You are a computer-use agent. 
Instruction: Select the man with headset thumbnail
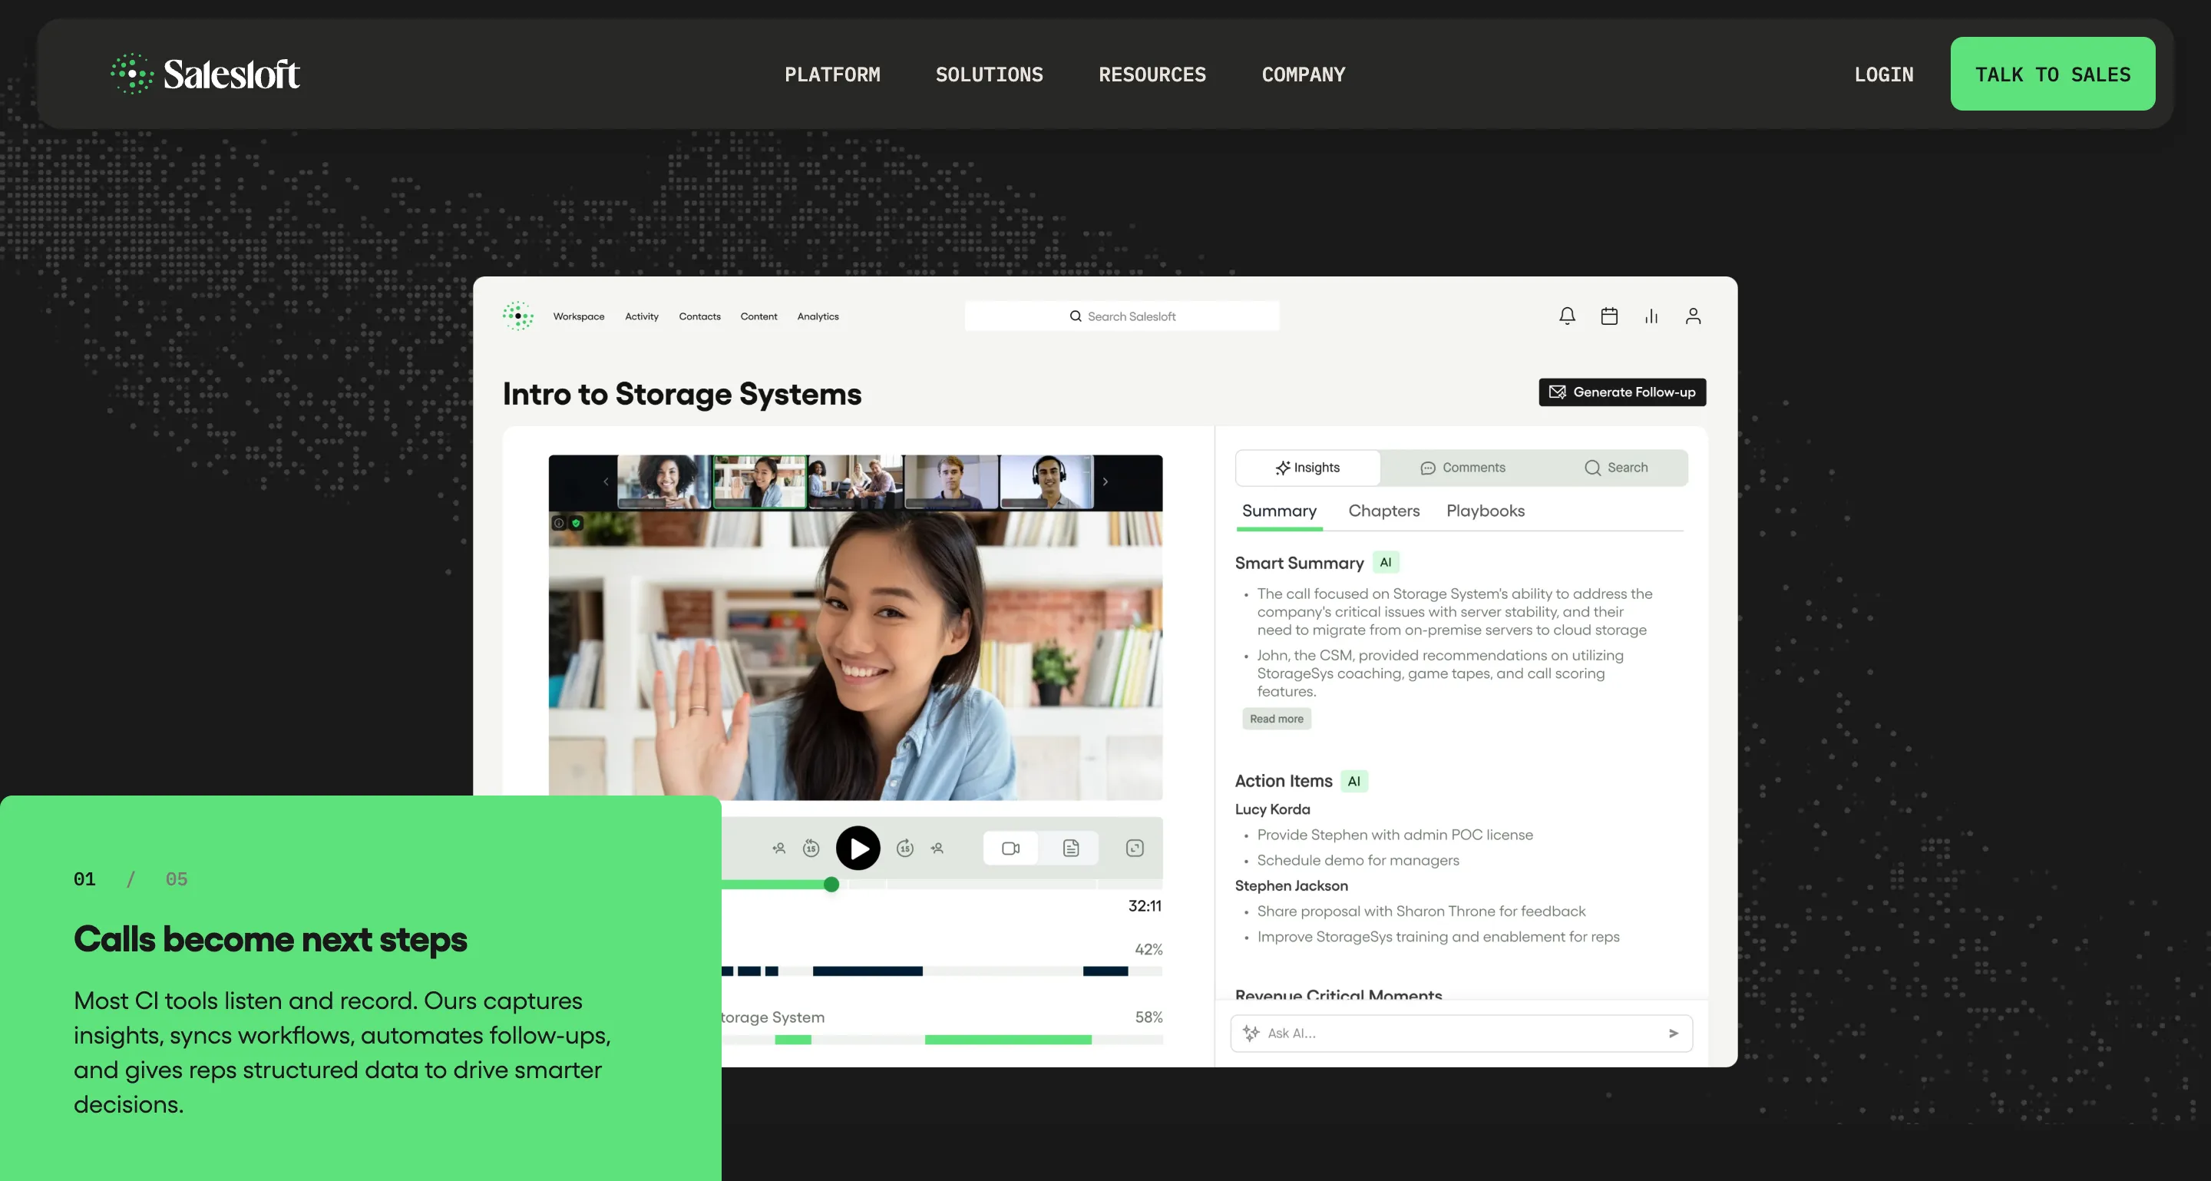1047,482
